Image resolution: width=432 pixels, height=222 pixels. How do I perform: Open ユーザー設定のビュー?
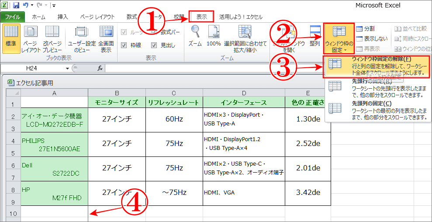click(82, 38)
